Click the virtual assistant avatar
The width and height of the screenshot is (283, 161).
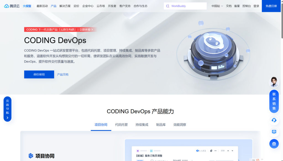tap(274, 82)
